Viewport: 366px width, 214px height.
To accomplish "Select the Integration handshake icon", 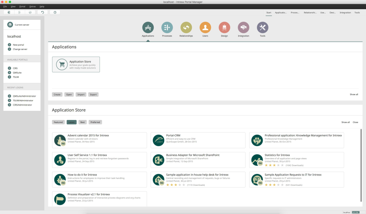I will [243, 27].
